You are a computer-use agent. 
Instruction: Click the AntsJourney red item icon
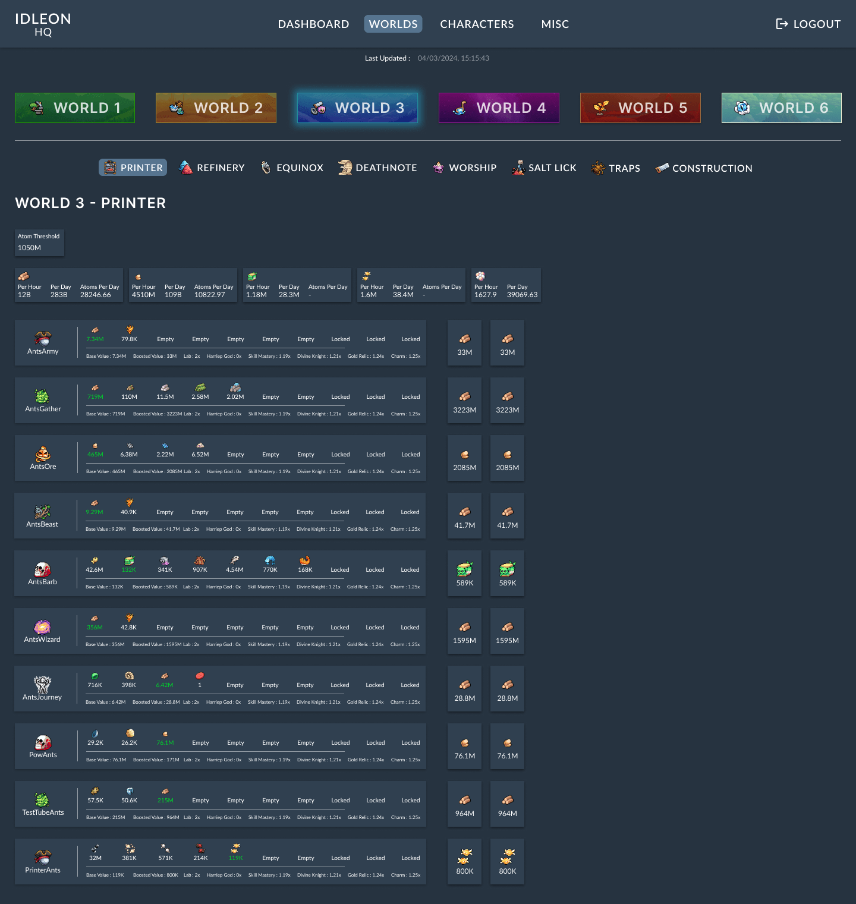pos(200,676)
